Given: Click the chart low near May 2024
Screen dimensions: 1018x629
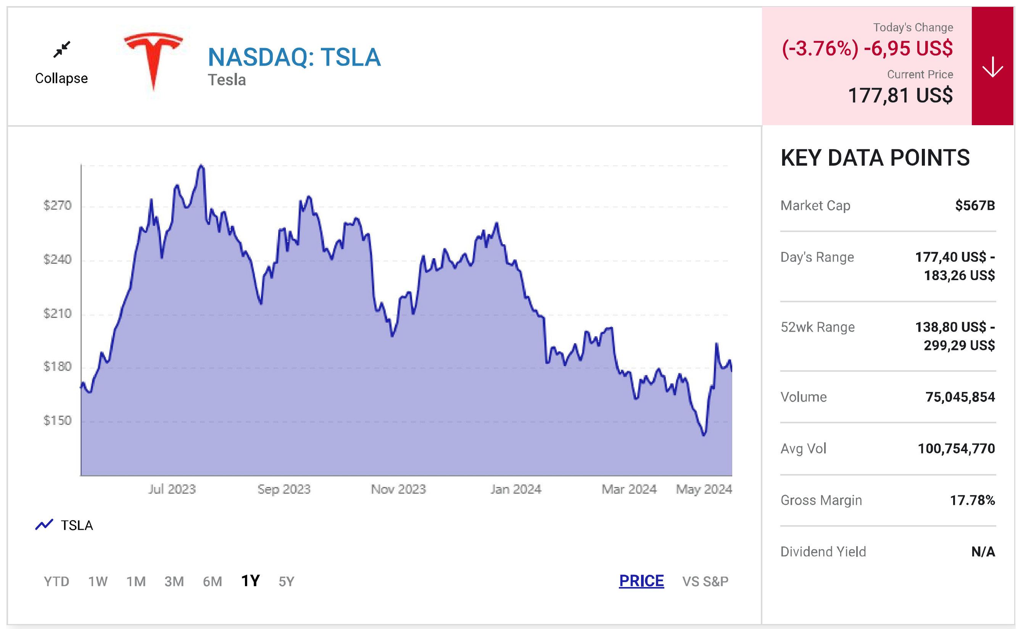Looking at the screenshot, I should click(x=704, y=435).
